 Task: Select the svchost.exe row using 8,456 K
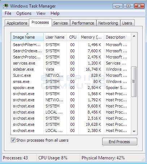pos(71,112)
